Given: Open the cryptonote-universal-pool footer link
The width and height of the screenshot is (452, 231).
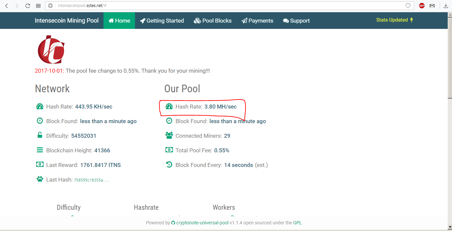Looking at the screenshot, I should [x=202, y=223].
